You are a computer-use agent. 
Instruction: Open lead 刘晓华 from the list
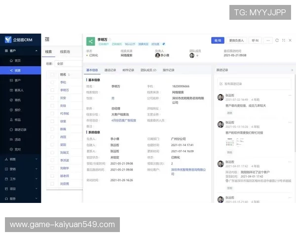(x=64, y=168)
